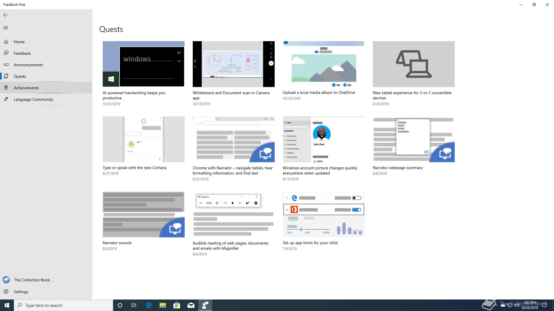Click 'Type or speak with the new Cortana' title
Viewport: 554px width, 311px height.
[134, 168]
